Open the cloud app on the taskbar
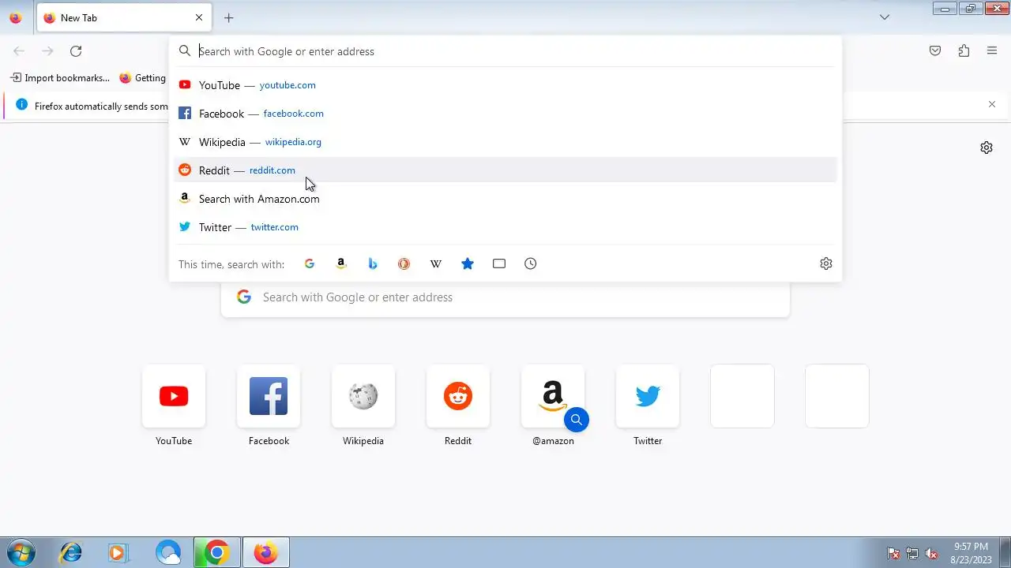 pos(167,552)
